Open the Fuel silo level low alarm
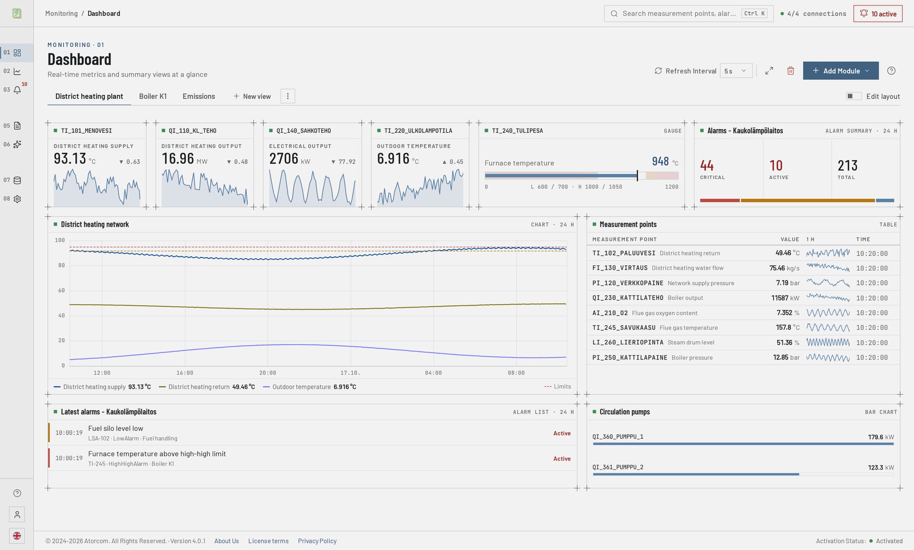Image resolution: width=914 pixels, height=550 pixels. pos(312,433)
